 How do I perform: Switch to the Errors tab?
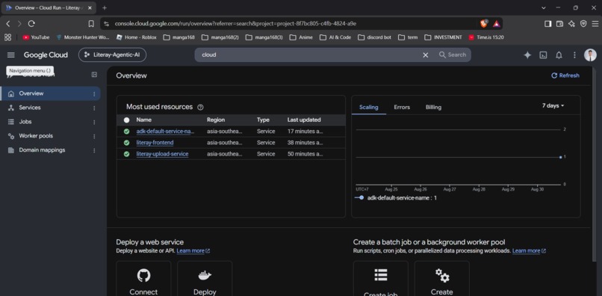[x=402, y=107]
